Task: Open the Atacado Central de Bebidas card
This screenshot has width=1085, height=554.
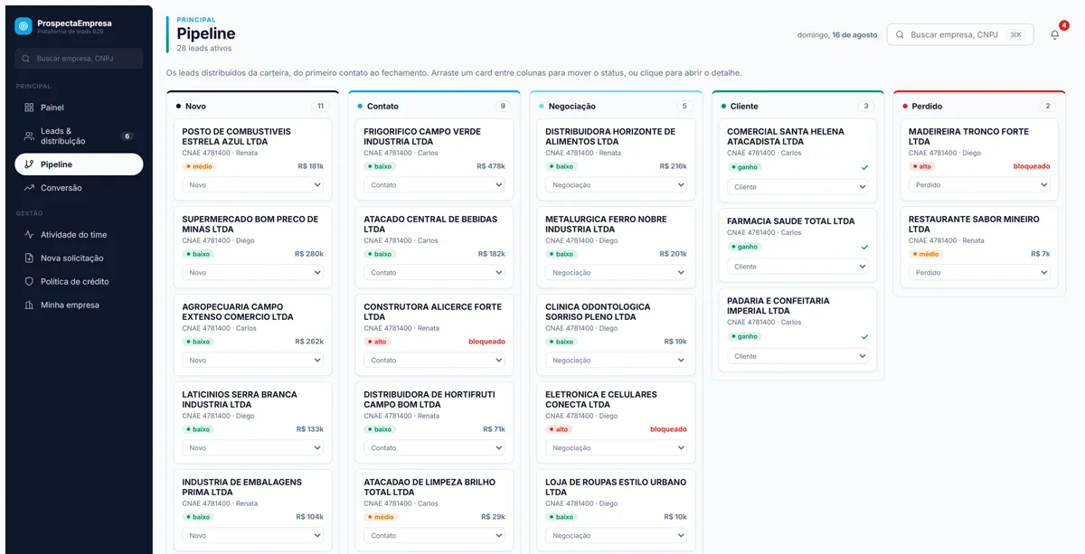Action: pyautogui.click(x=434, y=247)
